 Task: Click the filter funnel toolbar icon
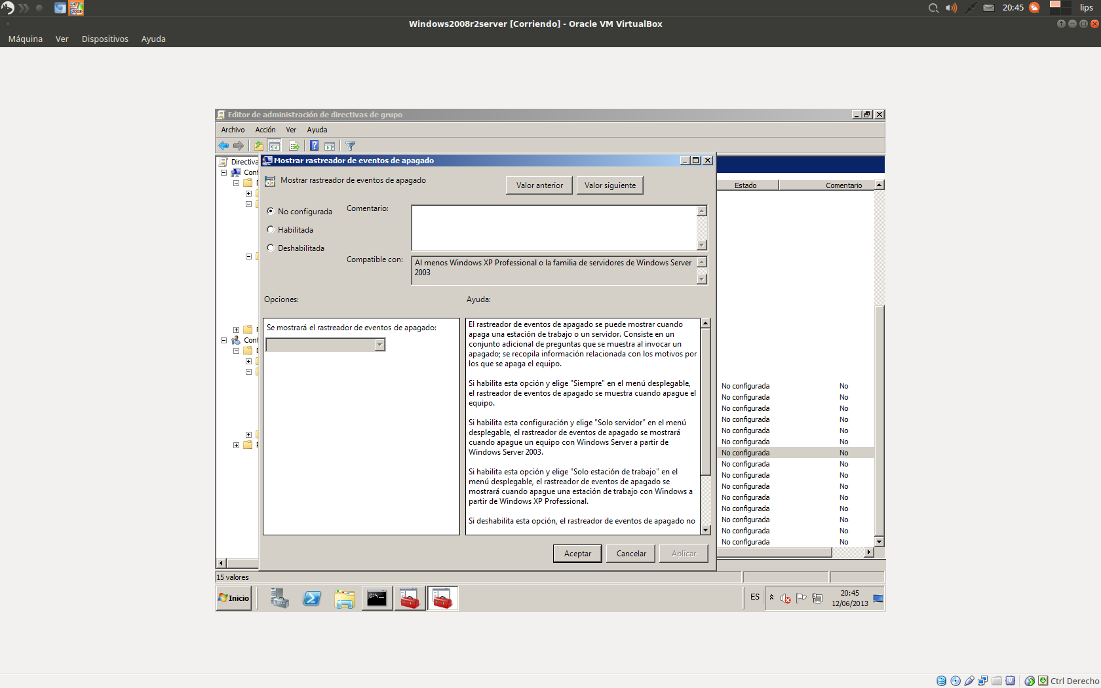click(351, 146)
